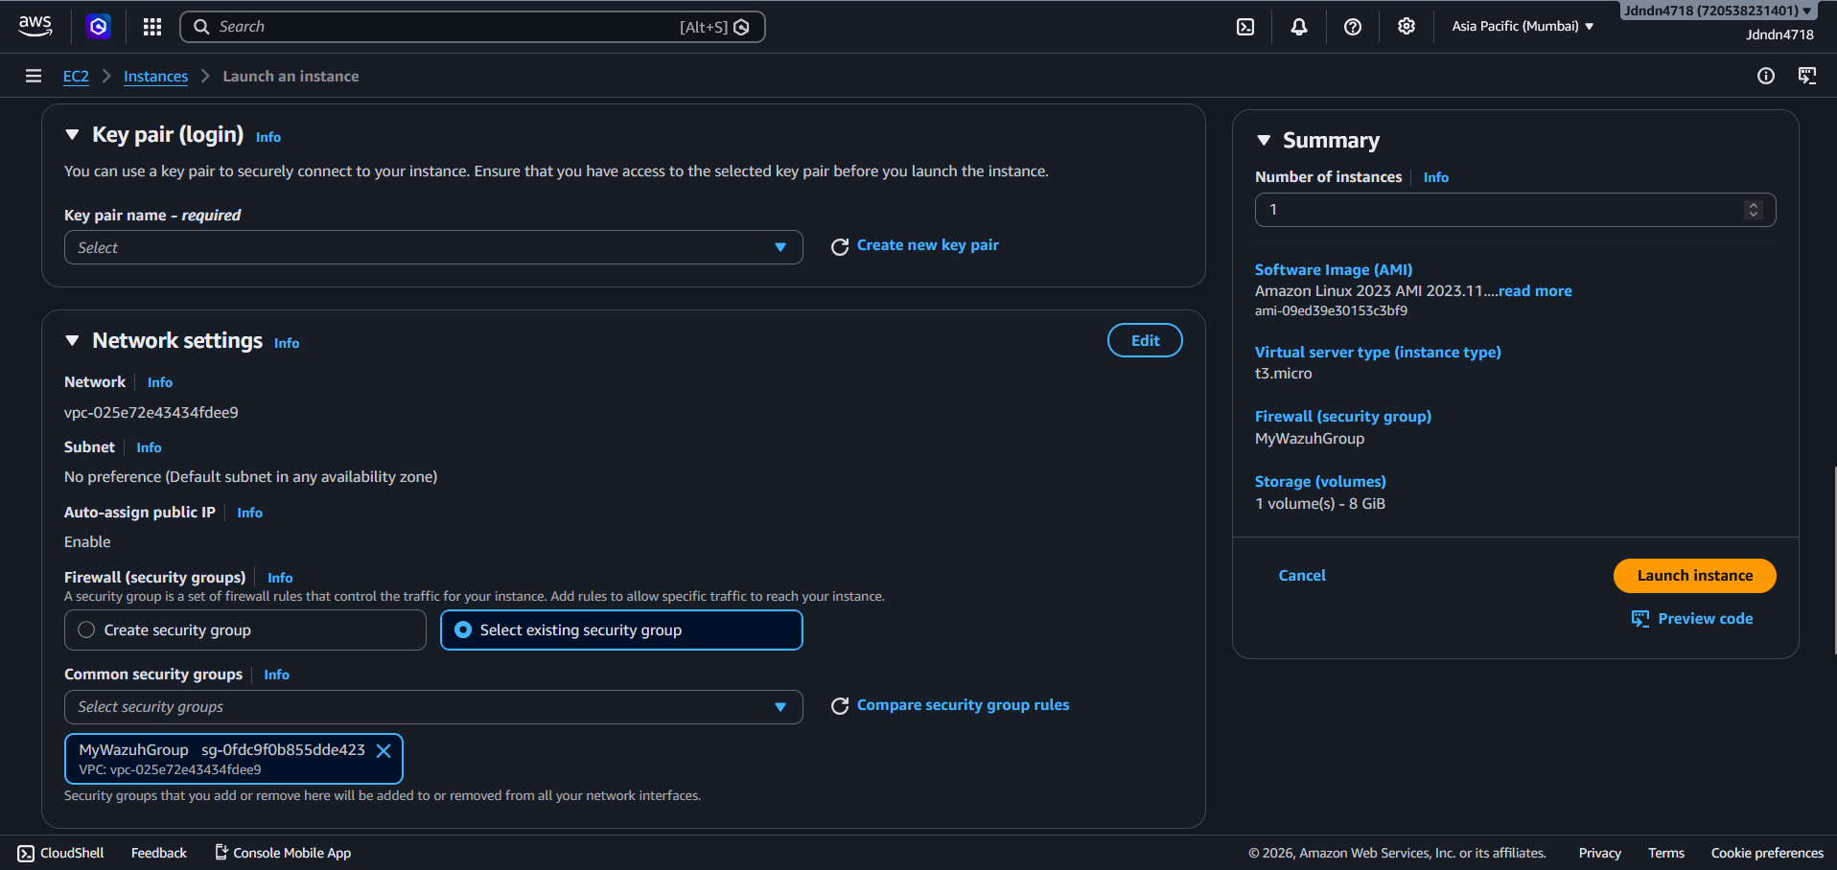Viewport: 1837px width, 870px height.
Task: Click the Preview code icon
Action: pos(1640,619)
